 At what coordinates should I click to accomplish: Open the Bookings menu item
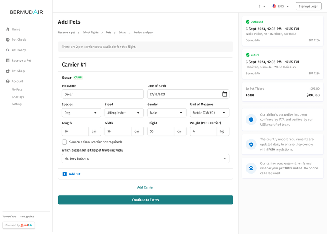pos(18,97)
